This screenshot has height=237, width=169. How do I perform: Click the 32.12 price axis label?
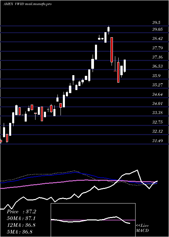pos(157,131)
